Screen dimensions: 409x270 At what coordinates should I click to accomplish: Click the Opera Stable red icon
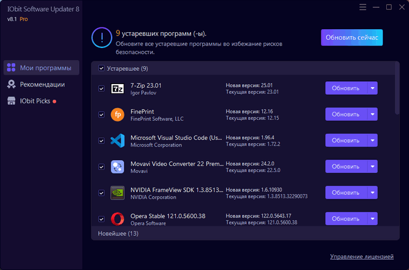(117, 219)
